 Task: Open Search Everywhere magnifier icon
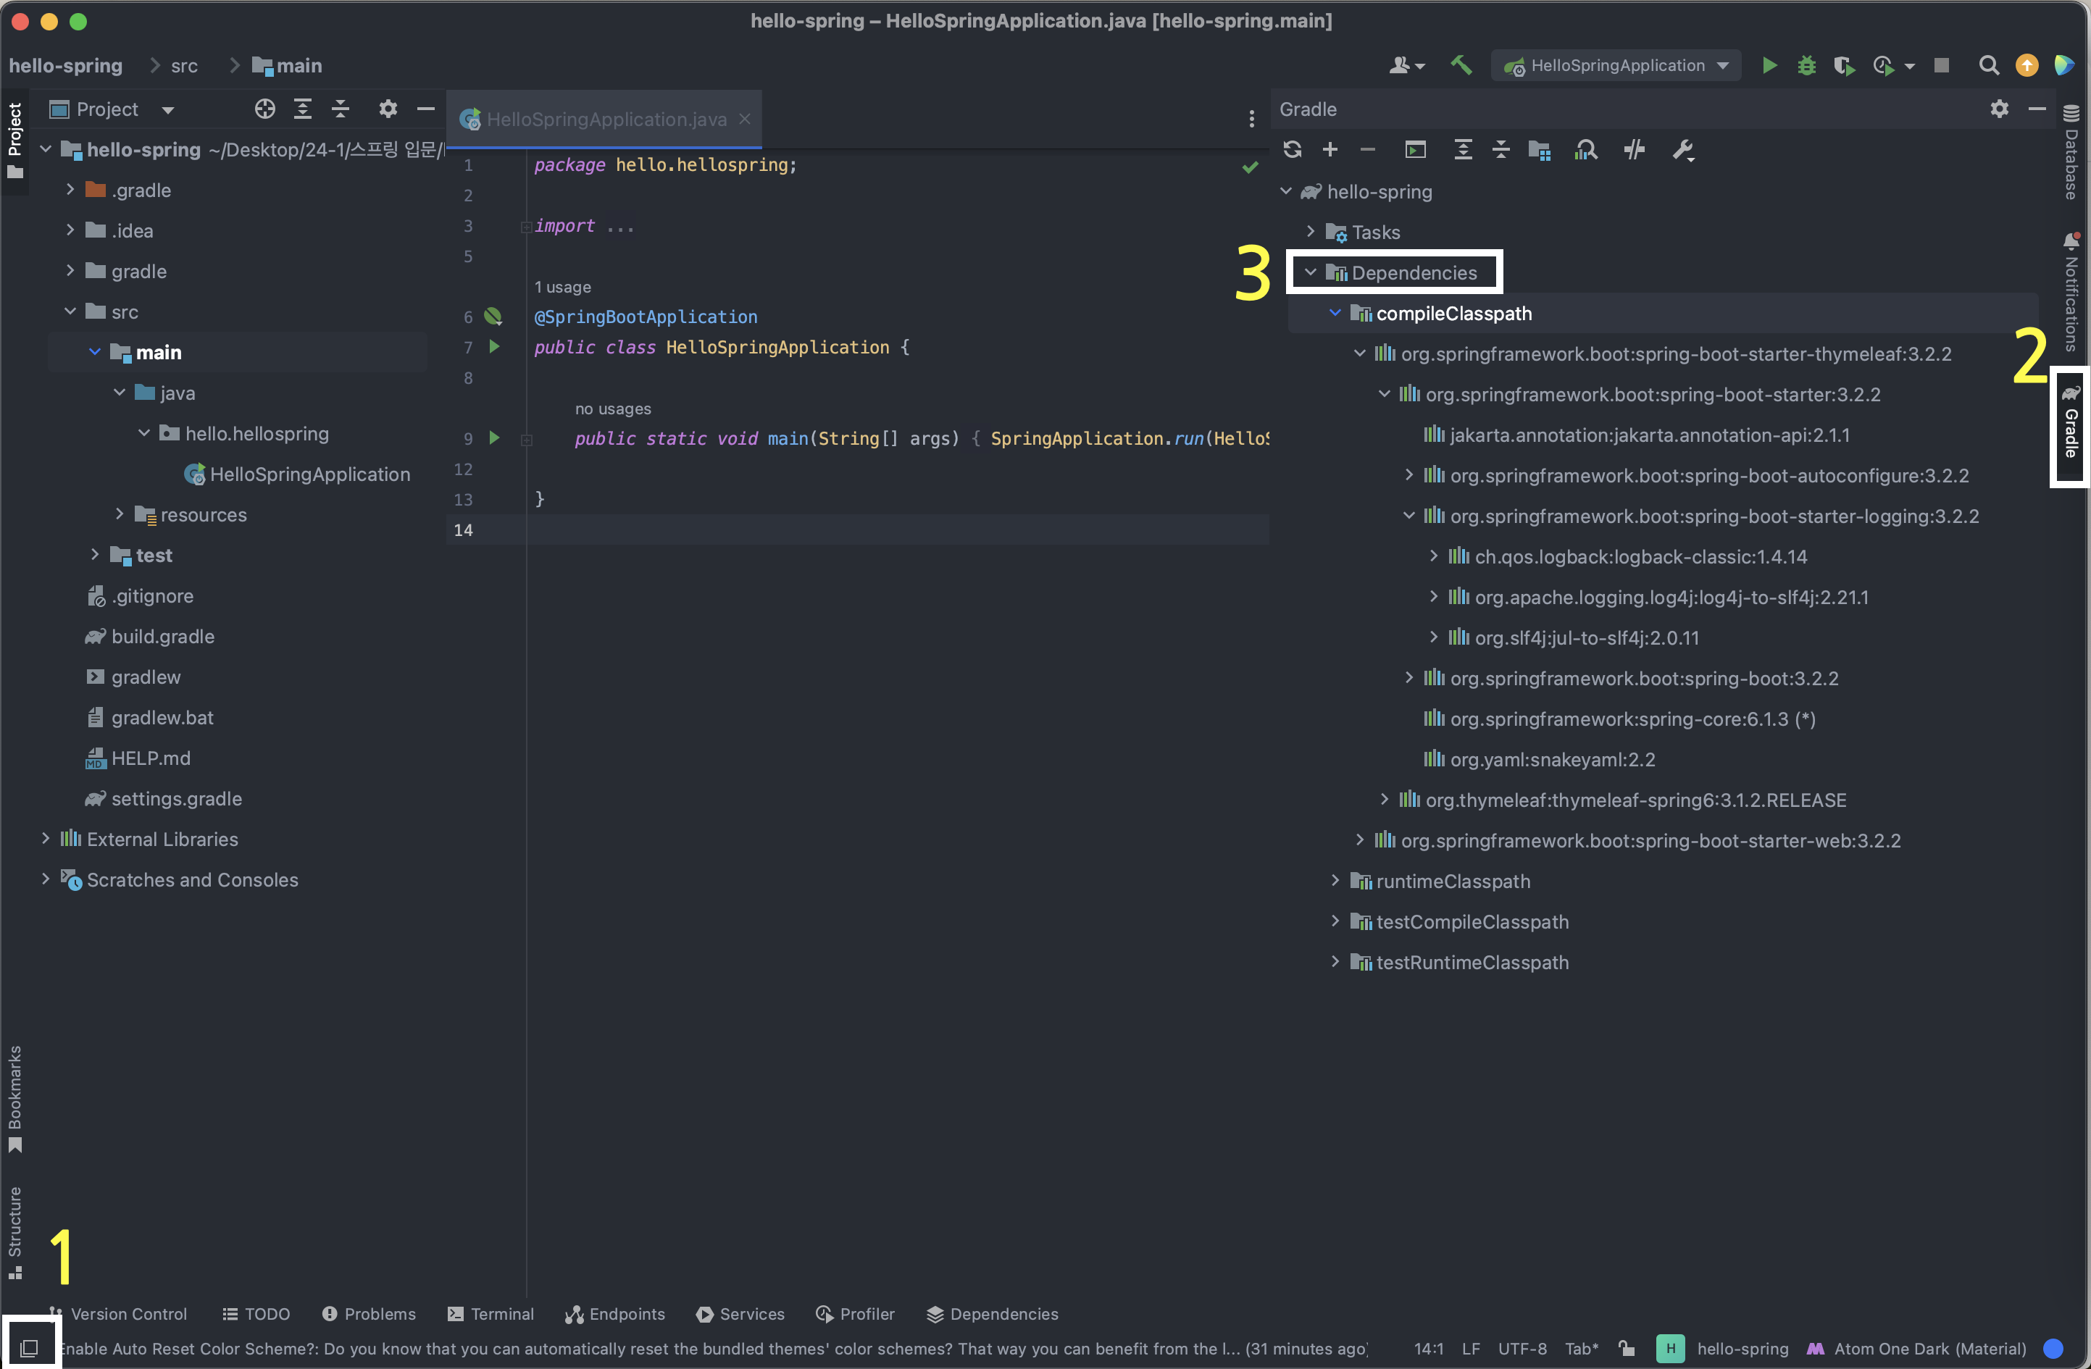[x=1988, y=65]
